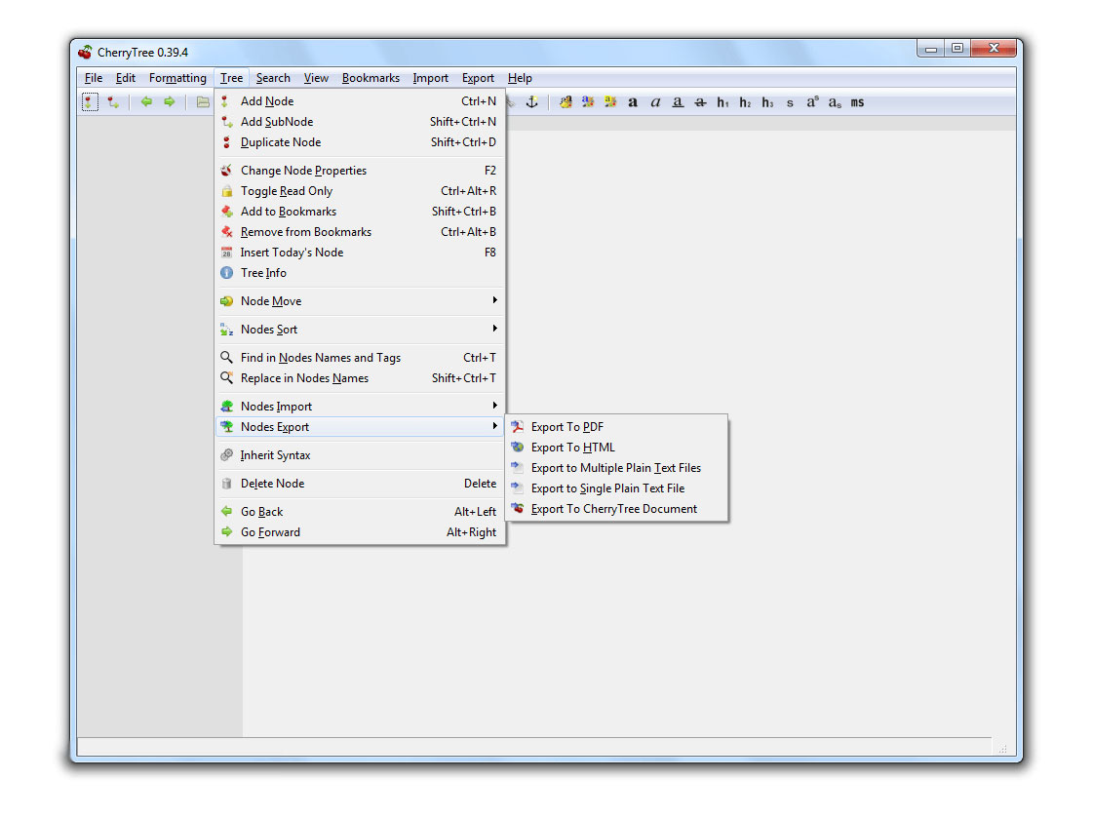Choose Add to Bookmarks
This screenshot has width=1093, height=819.
point(360,212)
